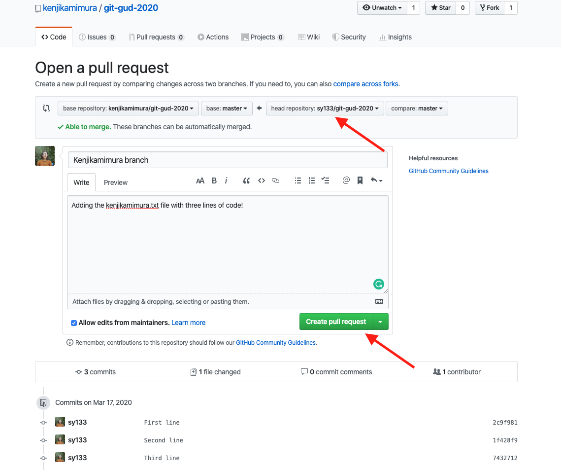
Task: Open the Pull requests tab
Action: [x=156, y=37]
